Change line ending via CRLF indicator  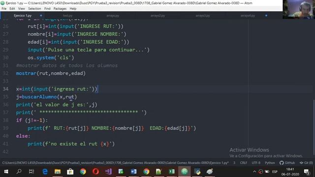click(244, 163)
